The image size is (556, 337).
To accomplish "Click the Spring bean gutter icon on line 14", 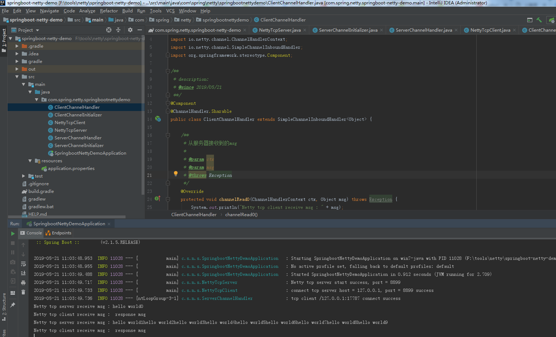I will (x=158, y=119).
